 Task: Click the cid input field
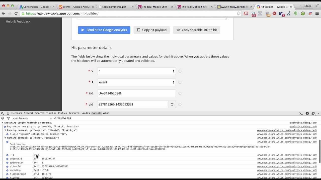pos(133,104)
